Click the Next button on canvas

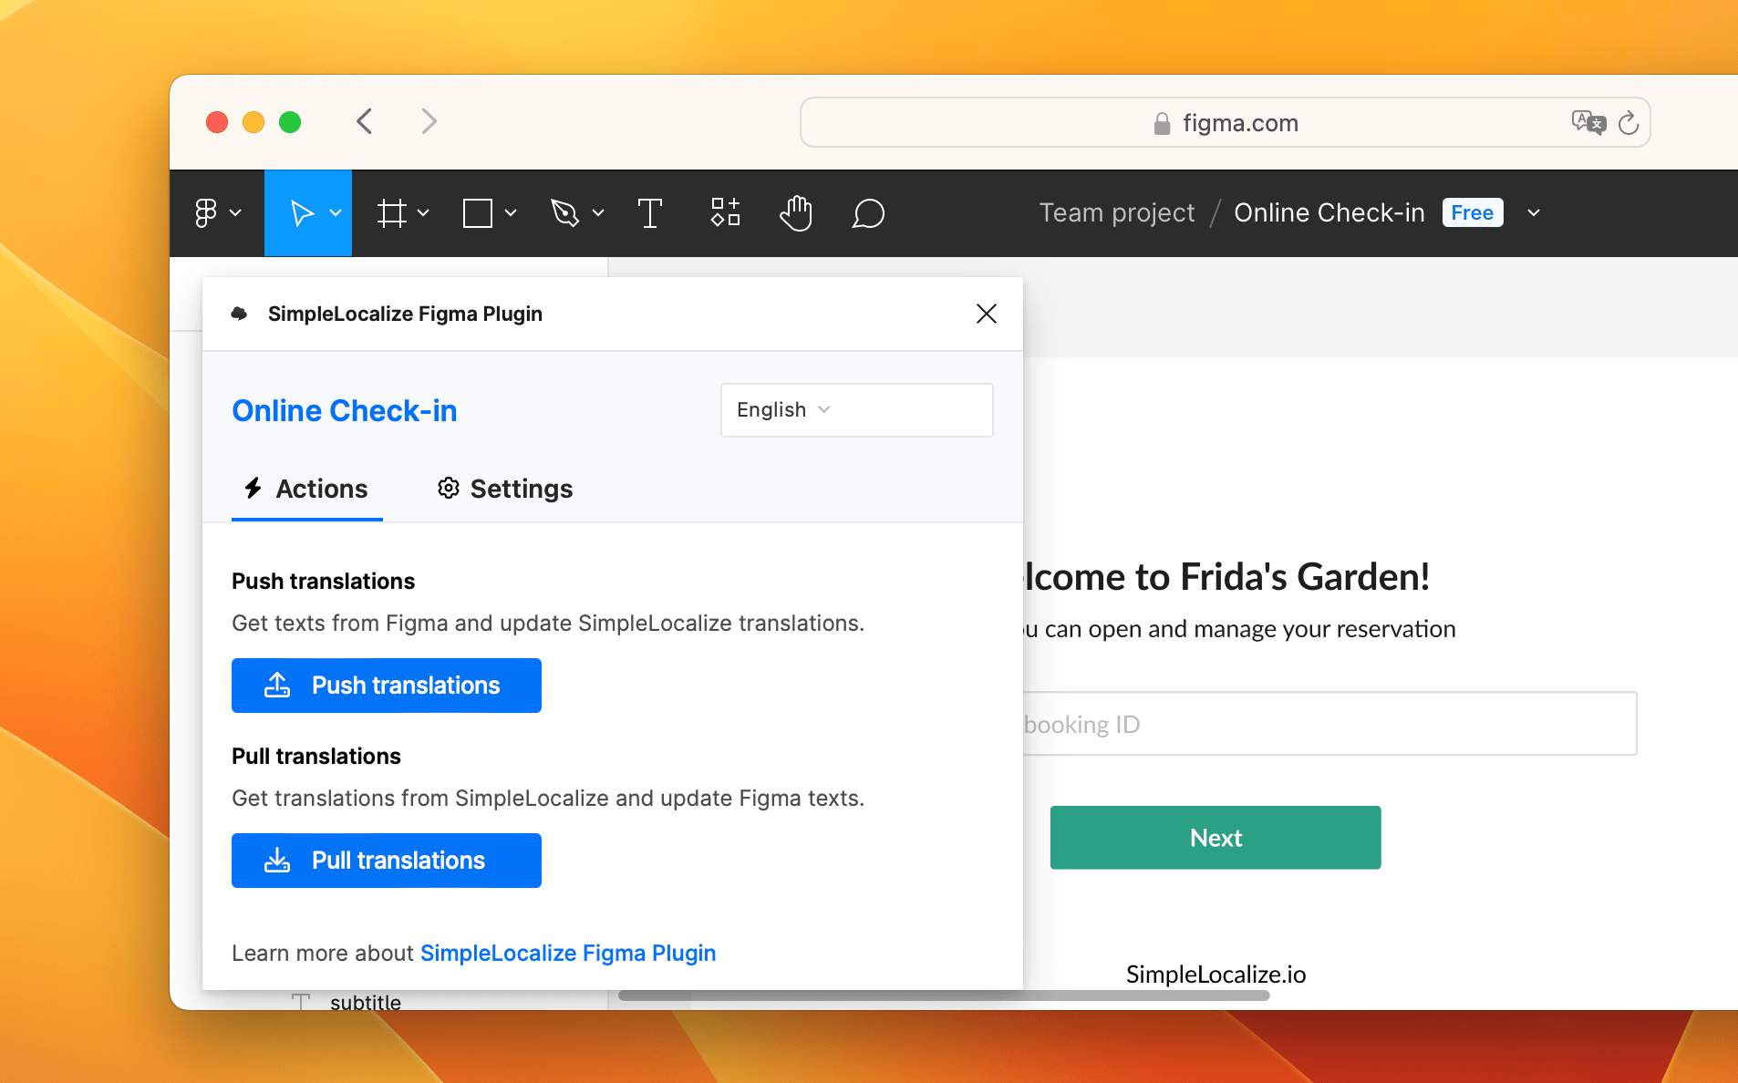click(1216, 838)
